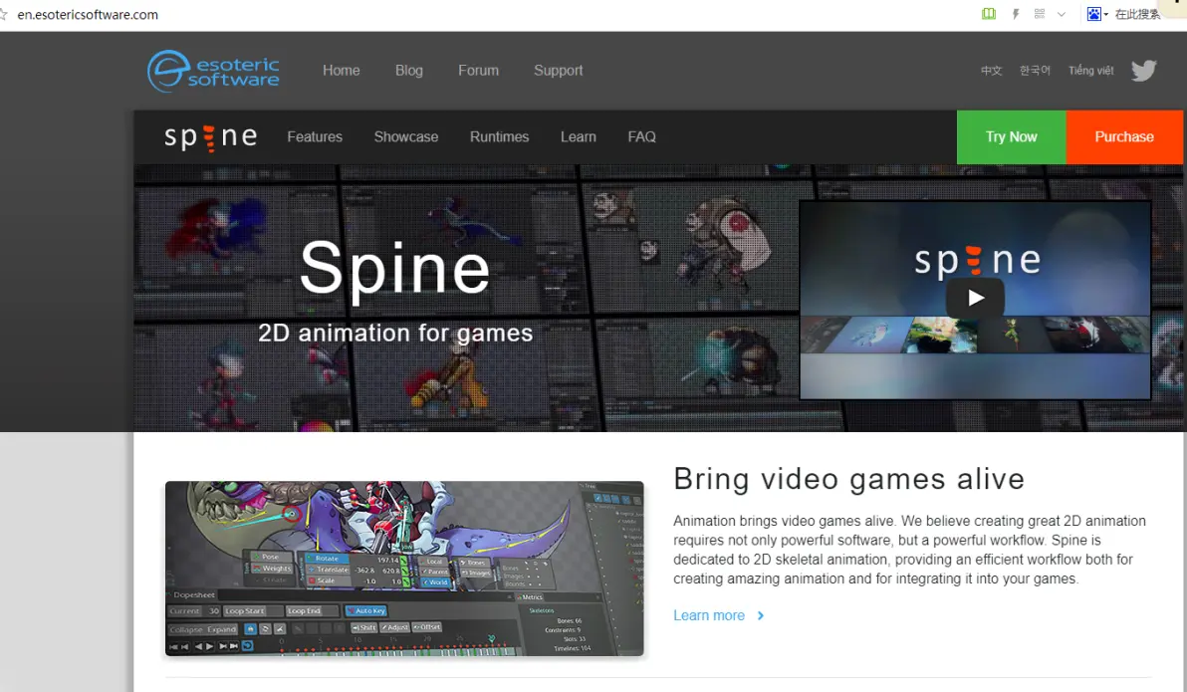This screenshot has height=692, width=1187.
Task: Click the Esoteric Software logo
Action: pyautogui.click(x=213, y=71)
